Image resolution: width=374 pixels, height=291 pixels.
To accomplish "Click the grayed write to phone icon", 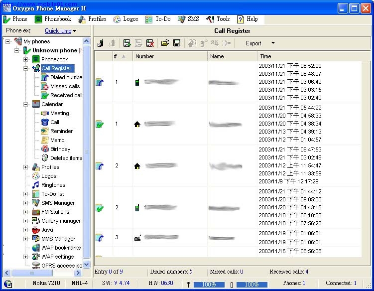I will [x=112, y=43].
